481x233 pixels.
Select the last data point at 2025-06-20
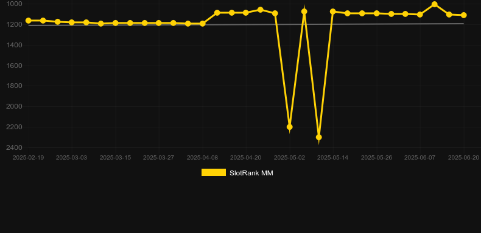coord(463,15)
